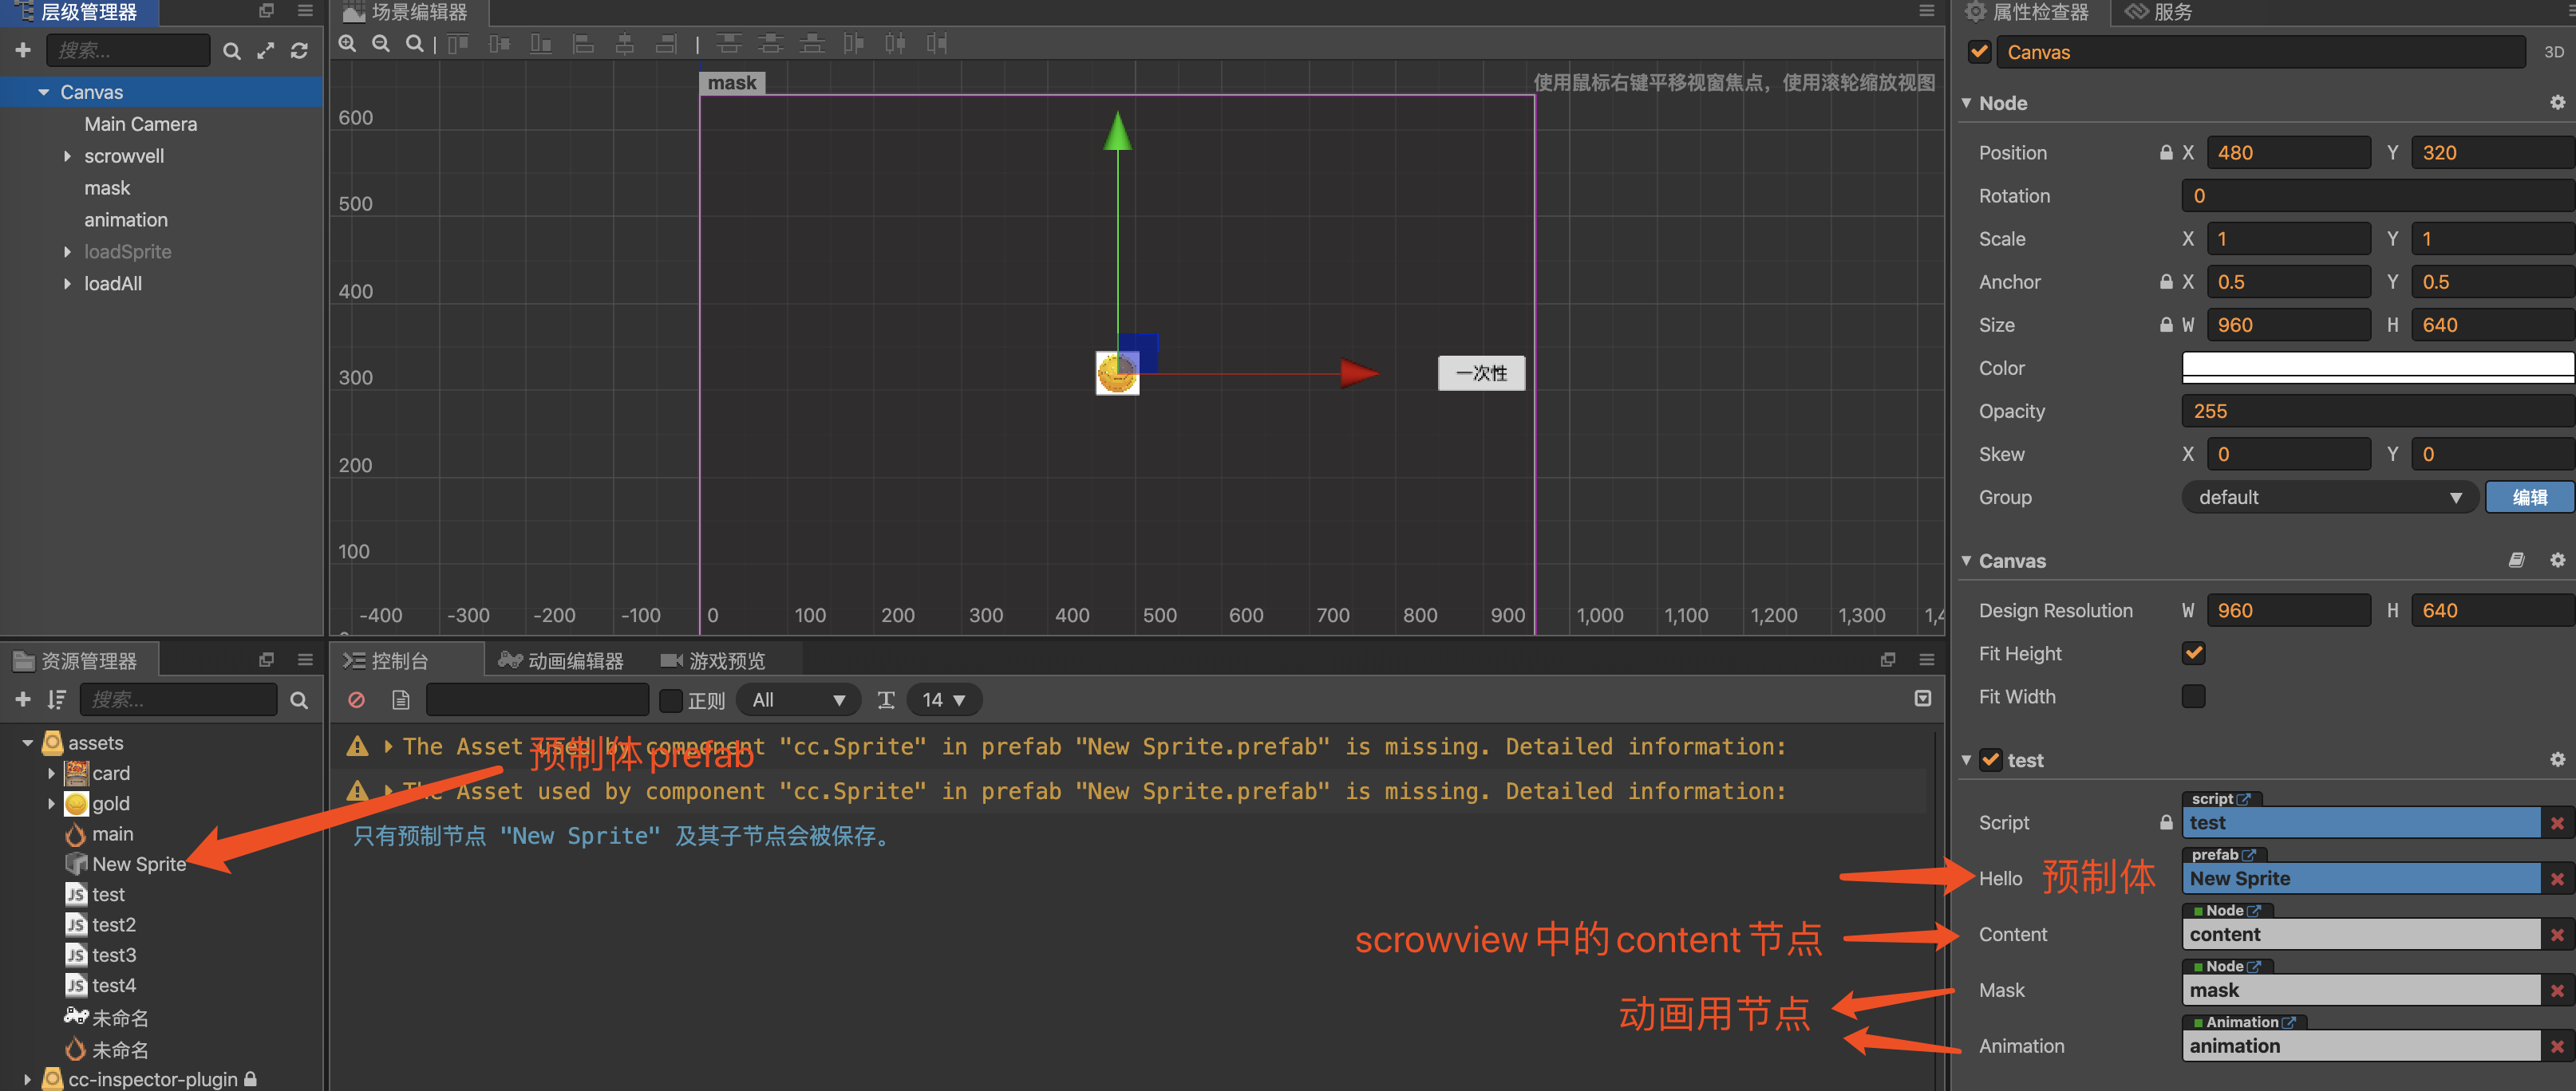Click the 3D mode button in inspector
This screenshot has height=1091, width=2576.
tap(2553, 51)
